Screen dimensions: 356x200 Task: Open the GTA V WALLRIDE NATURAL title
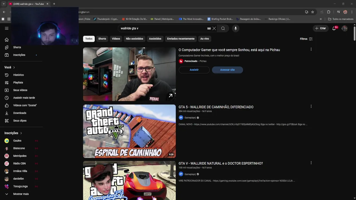(221, 163)
